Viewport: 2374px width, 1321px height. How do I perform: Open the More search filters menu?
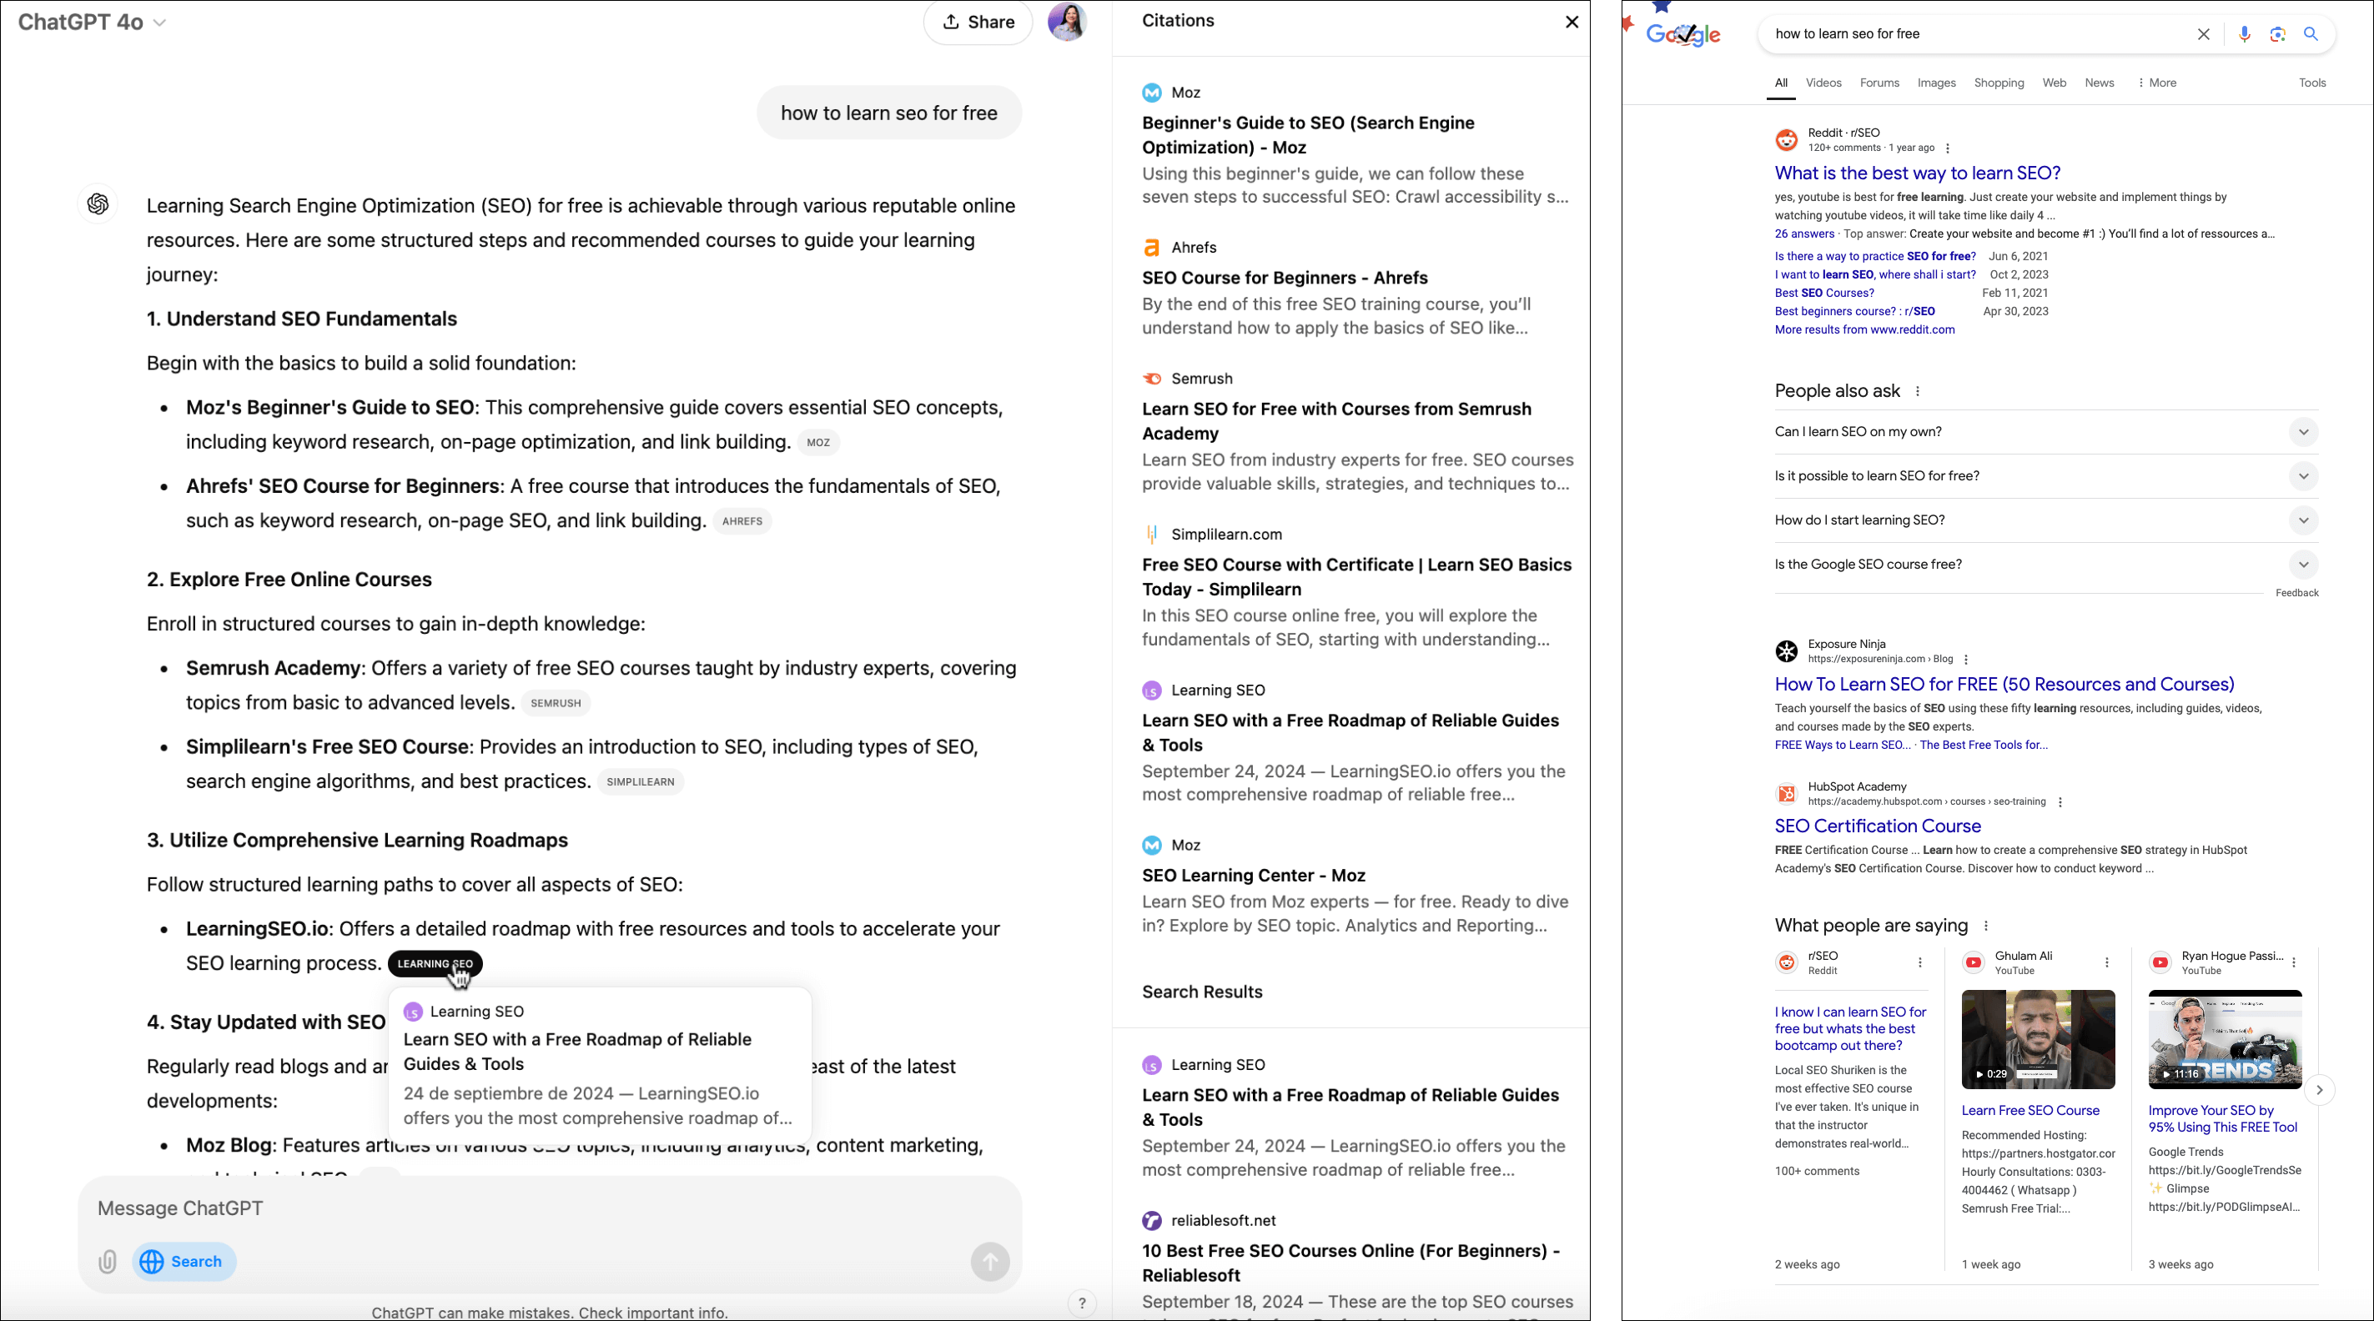click(x=2156, y=83)
